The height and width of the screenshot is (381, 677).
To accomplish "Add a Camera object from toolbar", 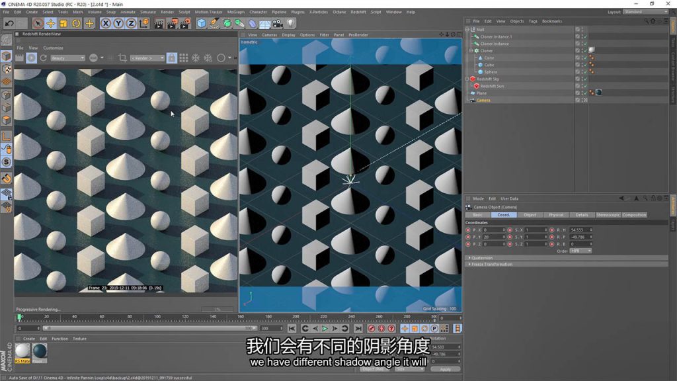I will click(x=278, y=23).
